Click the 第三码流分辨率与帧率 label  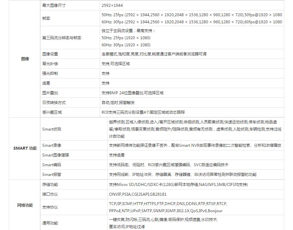tap(62, 38)
